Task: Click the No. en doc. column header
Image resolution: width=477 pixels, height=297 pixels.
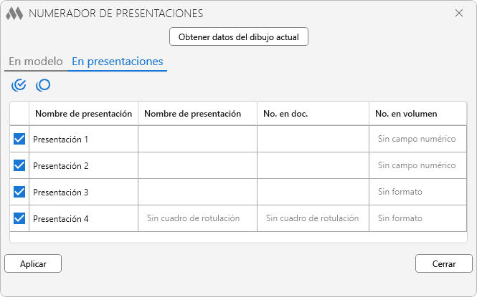Action: [x=285, y=114]
